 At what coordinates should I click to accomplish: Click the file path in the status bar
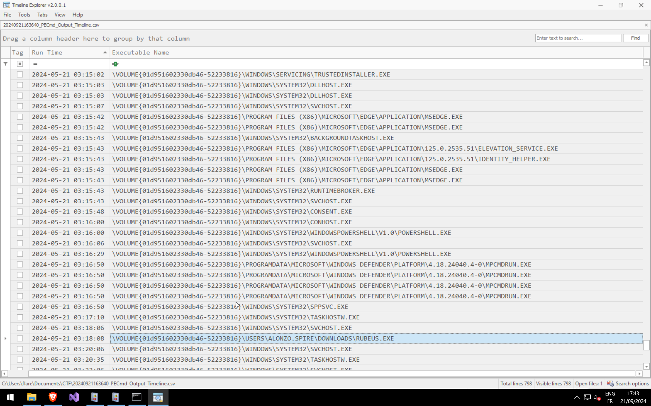pos(88,383)
